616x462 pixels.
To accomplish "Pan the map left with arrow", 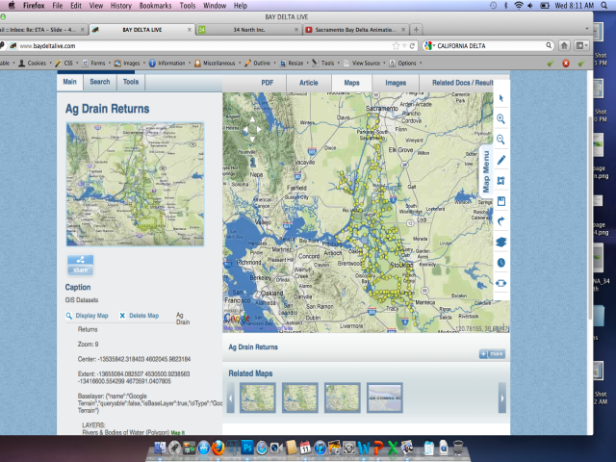I will tap(245, 129).
